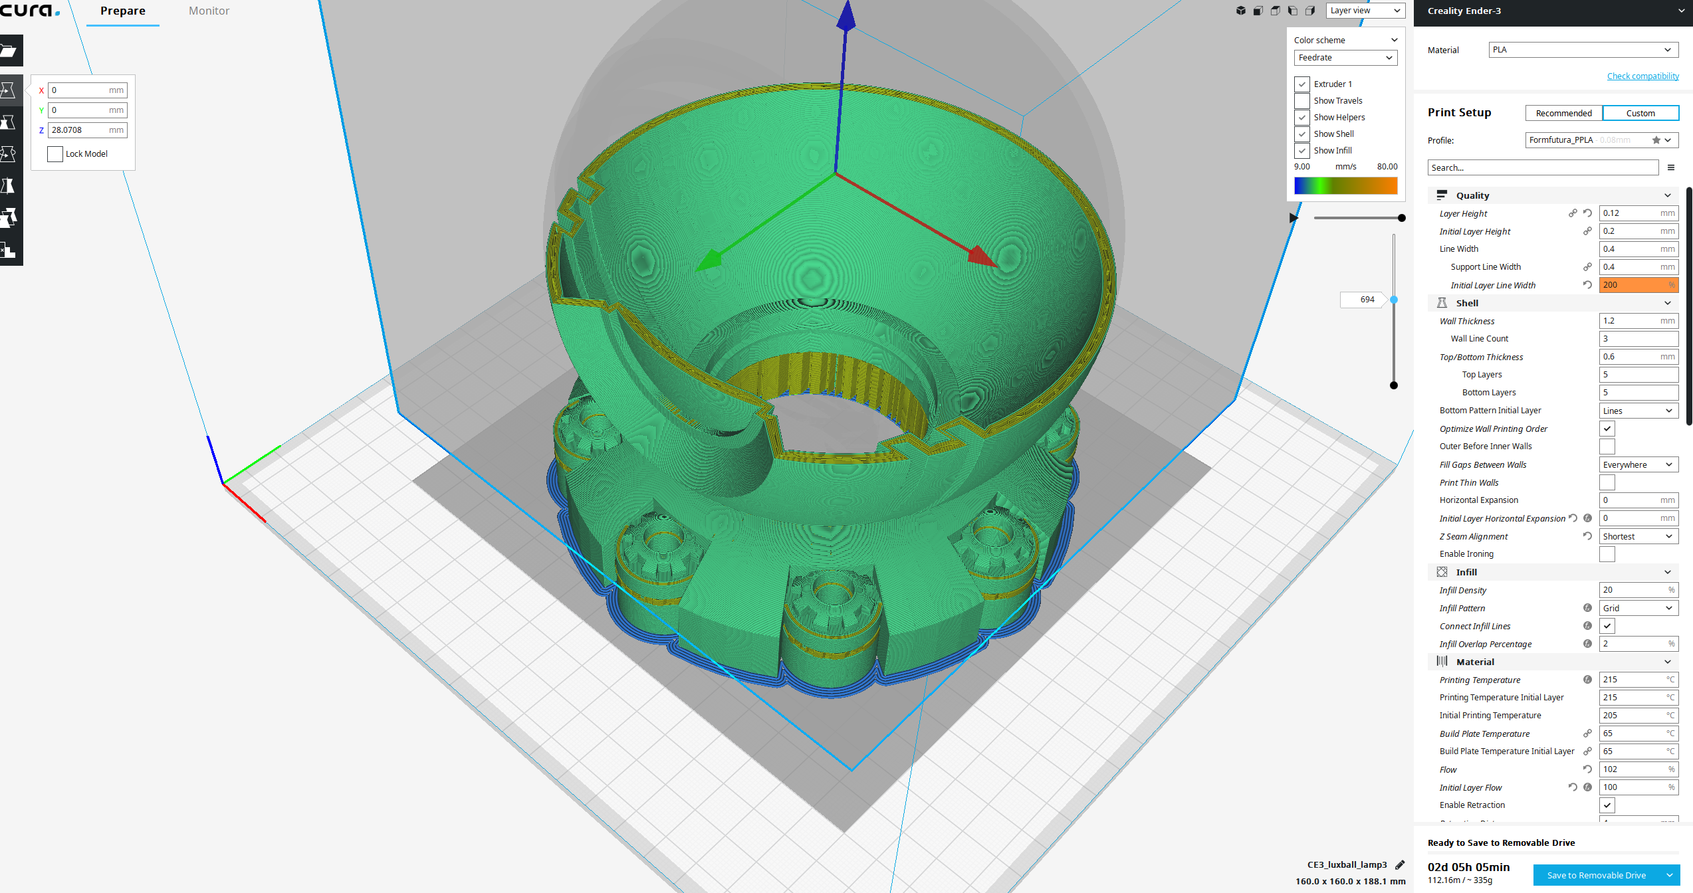The width and height of the screenshot is (1693, 893).
Task: Open the Check compatibility link
Action: pyautogui.click(x=1642, y=76)
